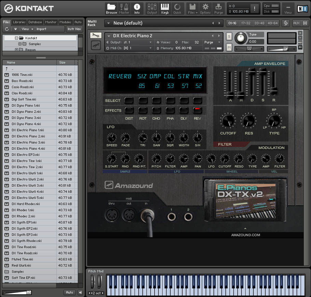Open the View dropdown in browser
This screenshot has width=311, height=297.
point(27,29)
